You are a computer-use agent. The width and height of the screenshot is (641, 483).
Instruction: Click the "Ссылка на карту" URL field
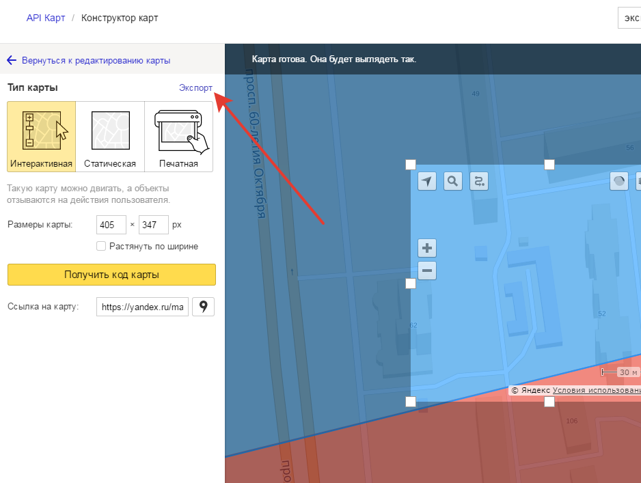coord(143,307)
